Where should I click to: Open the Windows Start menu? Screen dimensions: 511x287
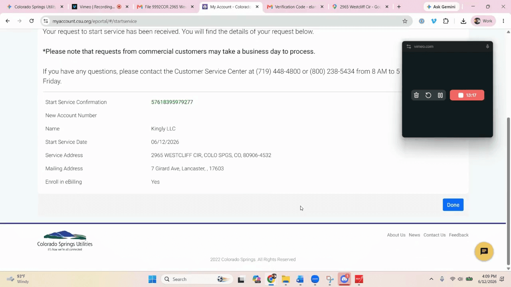[152, 279]
